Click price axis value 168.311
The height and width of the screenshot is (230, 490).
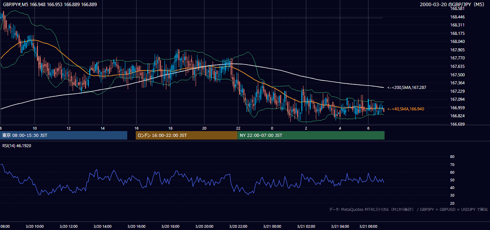457,25
